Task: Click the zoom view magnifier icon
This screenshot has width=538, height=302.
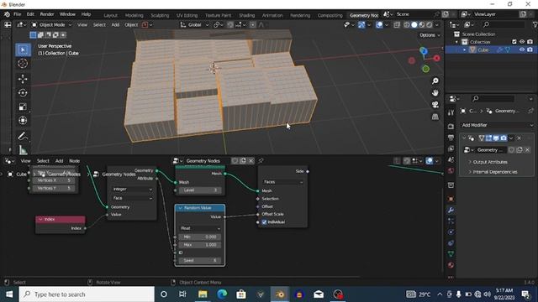Action: (435, 81)
